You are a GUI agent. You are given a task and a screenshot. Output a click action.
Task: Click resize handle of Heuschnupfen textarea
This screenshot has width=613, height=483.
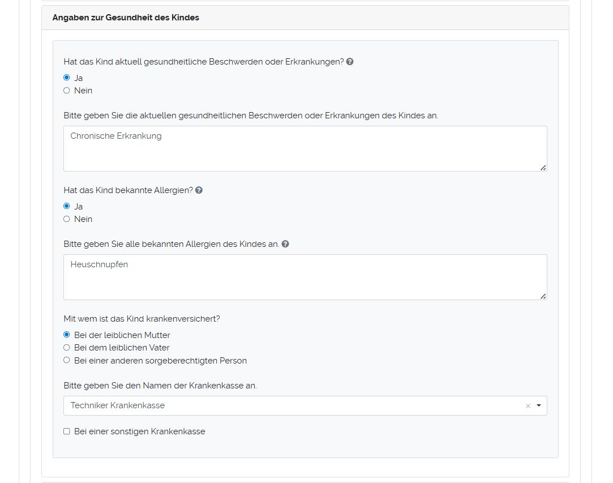click(543, 296)
